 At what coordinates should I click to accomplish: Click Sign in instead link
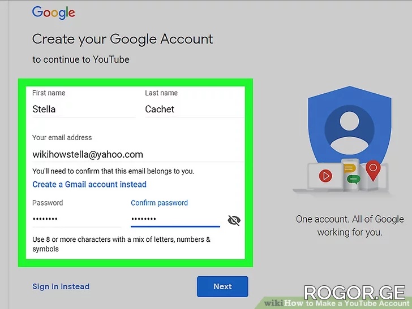(x=61, y=286)
